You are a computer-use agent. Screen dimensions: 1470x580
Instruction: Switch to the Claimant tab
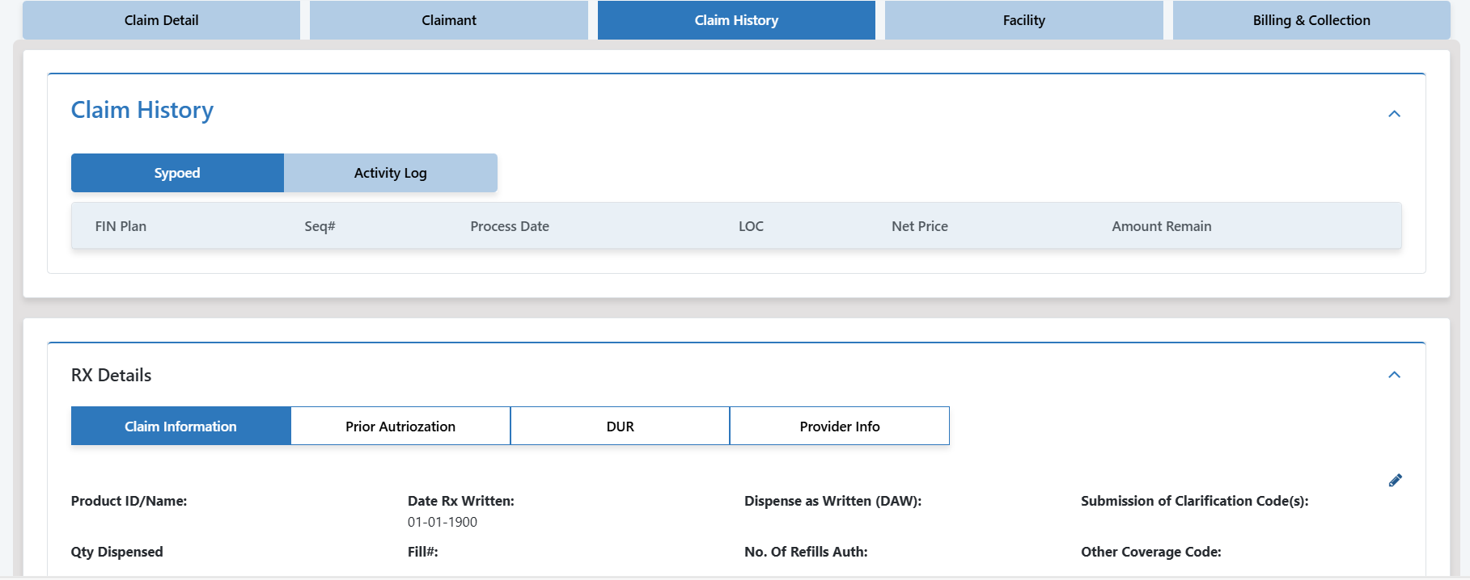(448, 20)
